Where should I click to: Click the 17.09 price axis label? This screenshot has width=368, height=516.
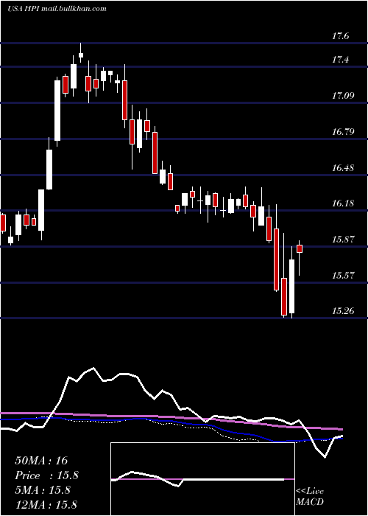point(343,96)
